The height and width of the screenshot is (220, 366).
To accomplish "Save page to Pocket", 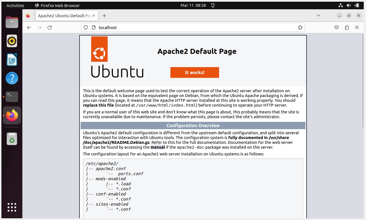I will [x=337, y=27].
